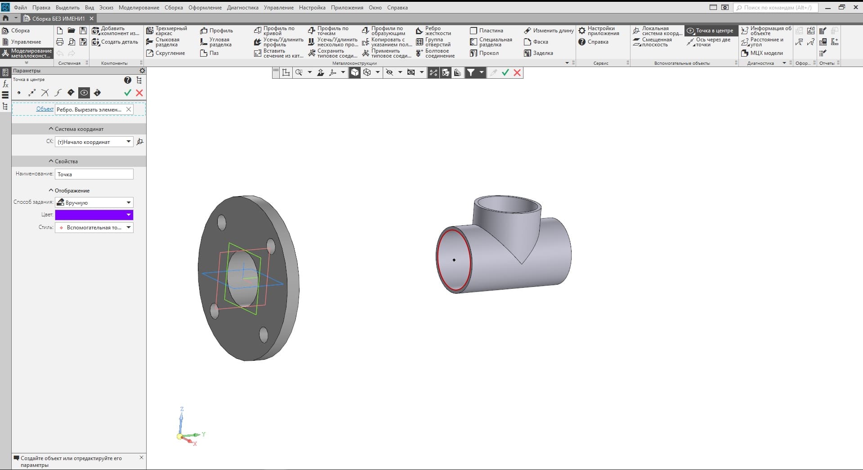Open the 'Справка' help button in ribbon
The image size is (863, 470).
[x=593, y=42]
